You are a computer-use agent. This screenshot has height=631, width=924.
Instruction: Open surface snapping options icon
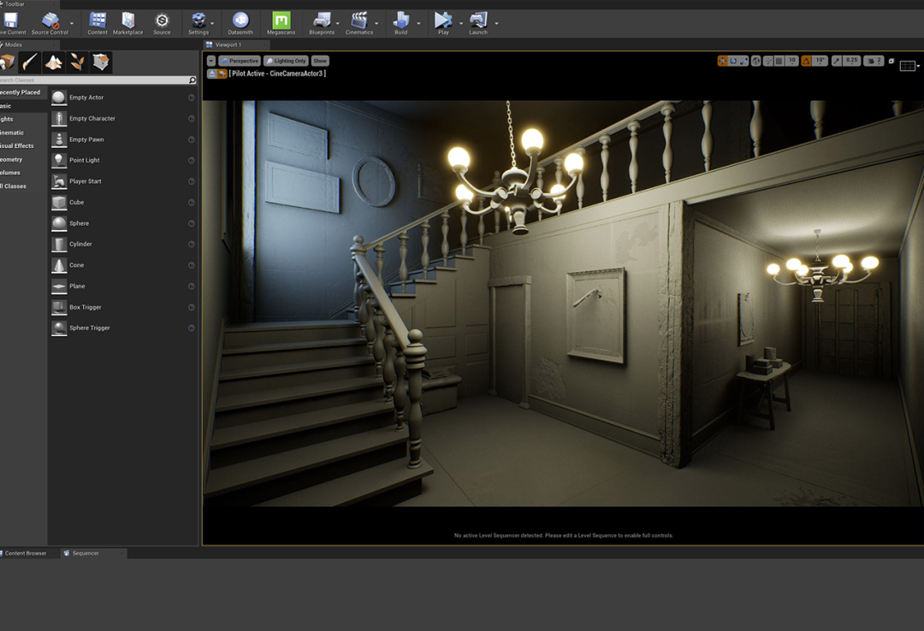tap(768, 61)
